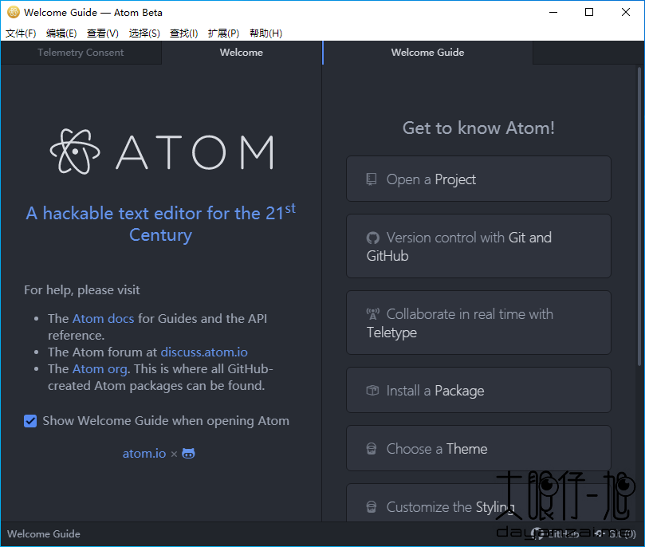Click the For help, please visit text

click(x=82, y=290)
